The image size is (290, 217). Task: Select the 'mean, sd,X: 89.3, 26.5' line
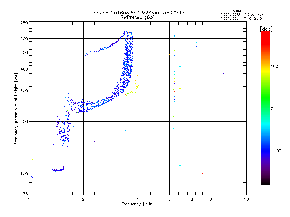(x=241, y=18)
